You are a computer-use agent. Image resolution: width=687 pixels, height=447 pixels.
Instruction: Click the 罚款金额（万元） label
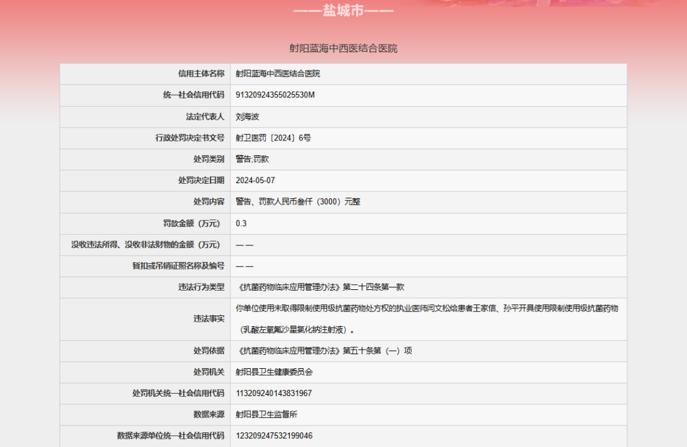[191, 223]
